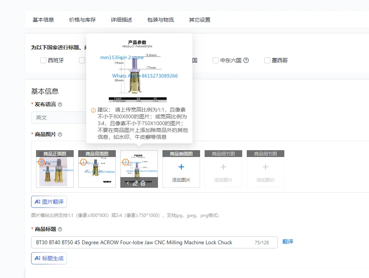Click the enlarged product preview image

(x=138, y=71)
